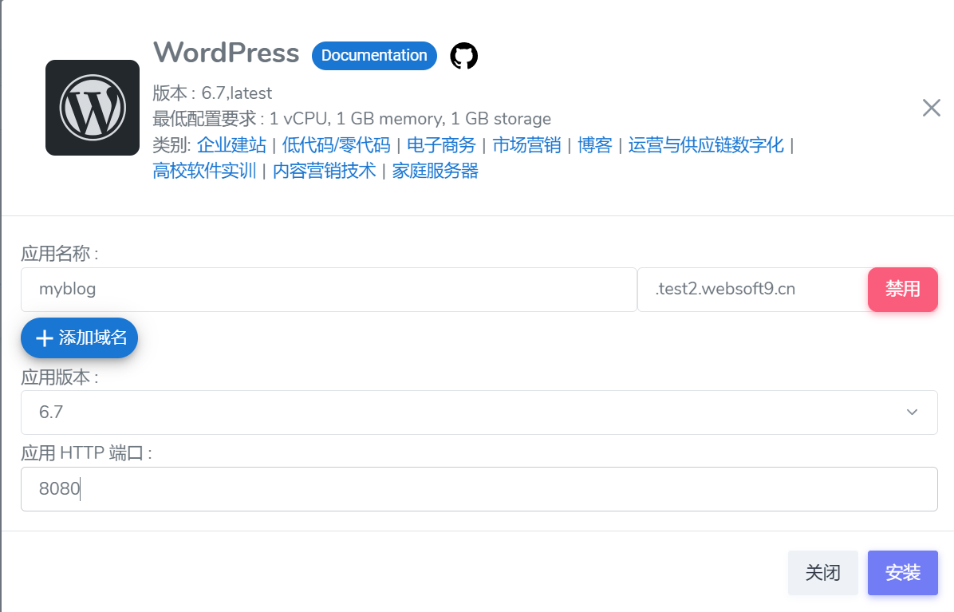Image resolution: width=954 pixels, height=612 pixels.
Task: Select the HTTP port field showing 8080
Action: (479, 488)
